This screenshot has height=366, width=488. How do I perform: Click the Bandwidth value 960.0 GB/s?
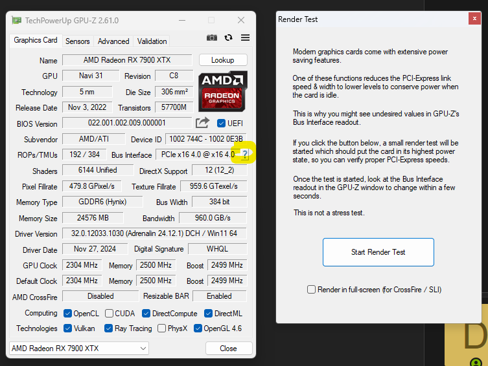213,218
